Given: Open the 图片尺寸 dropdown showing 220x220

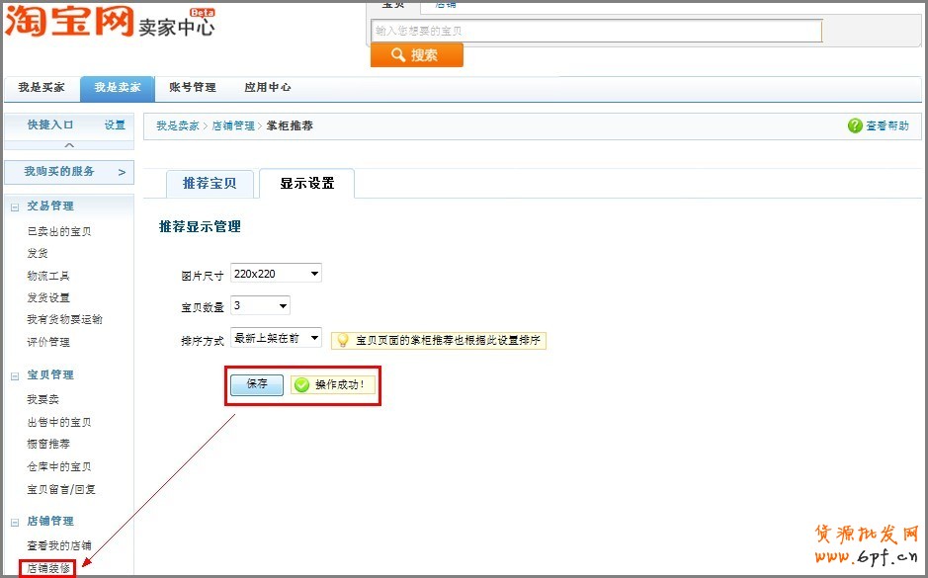Looking at the screenshot, I should coord(276,274).
